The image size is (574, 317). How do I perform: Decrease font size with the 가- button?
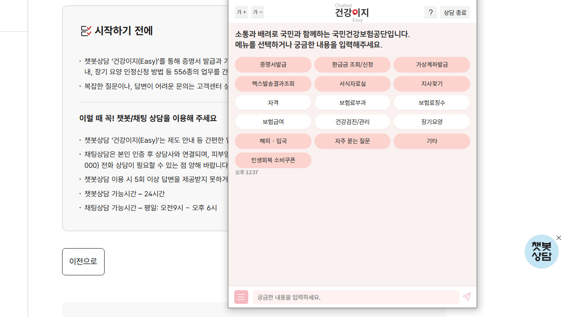pyautogui.click(x=257, y=12)
